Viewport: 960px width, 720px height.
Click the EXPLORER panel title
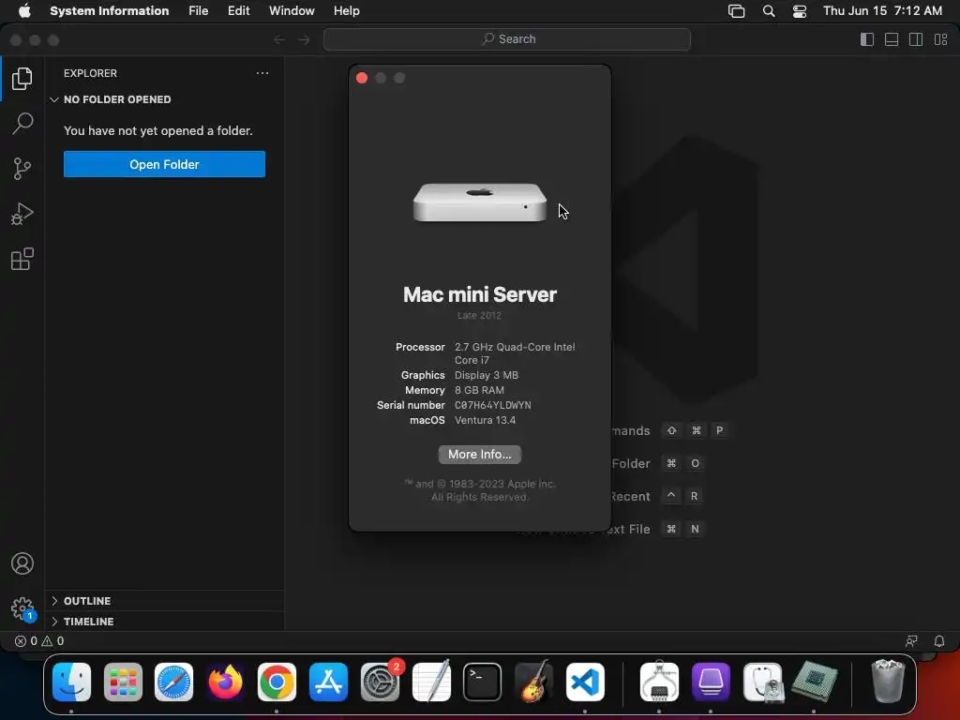pyautogui.click(x=90, y=73)
